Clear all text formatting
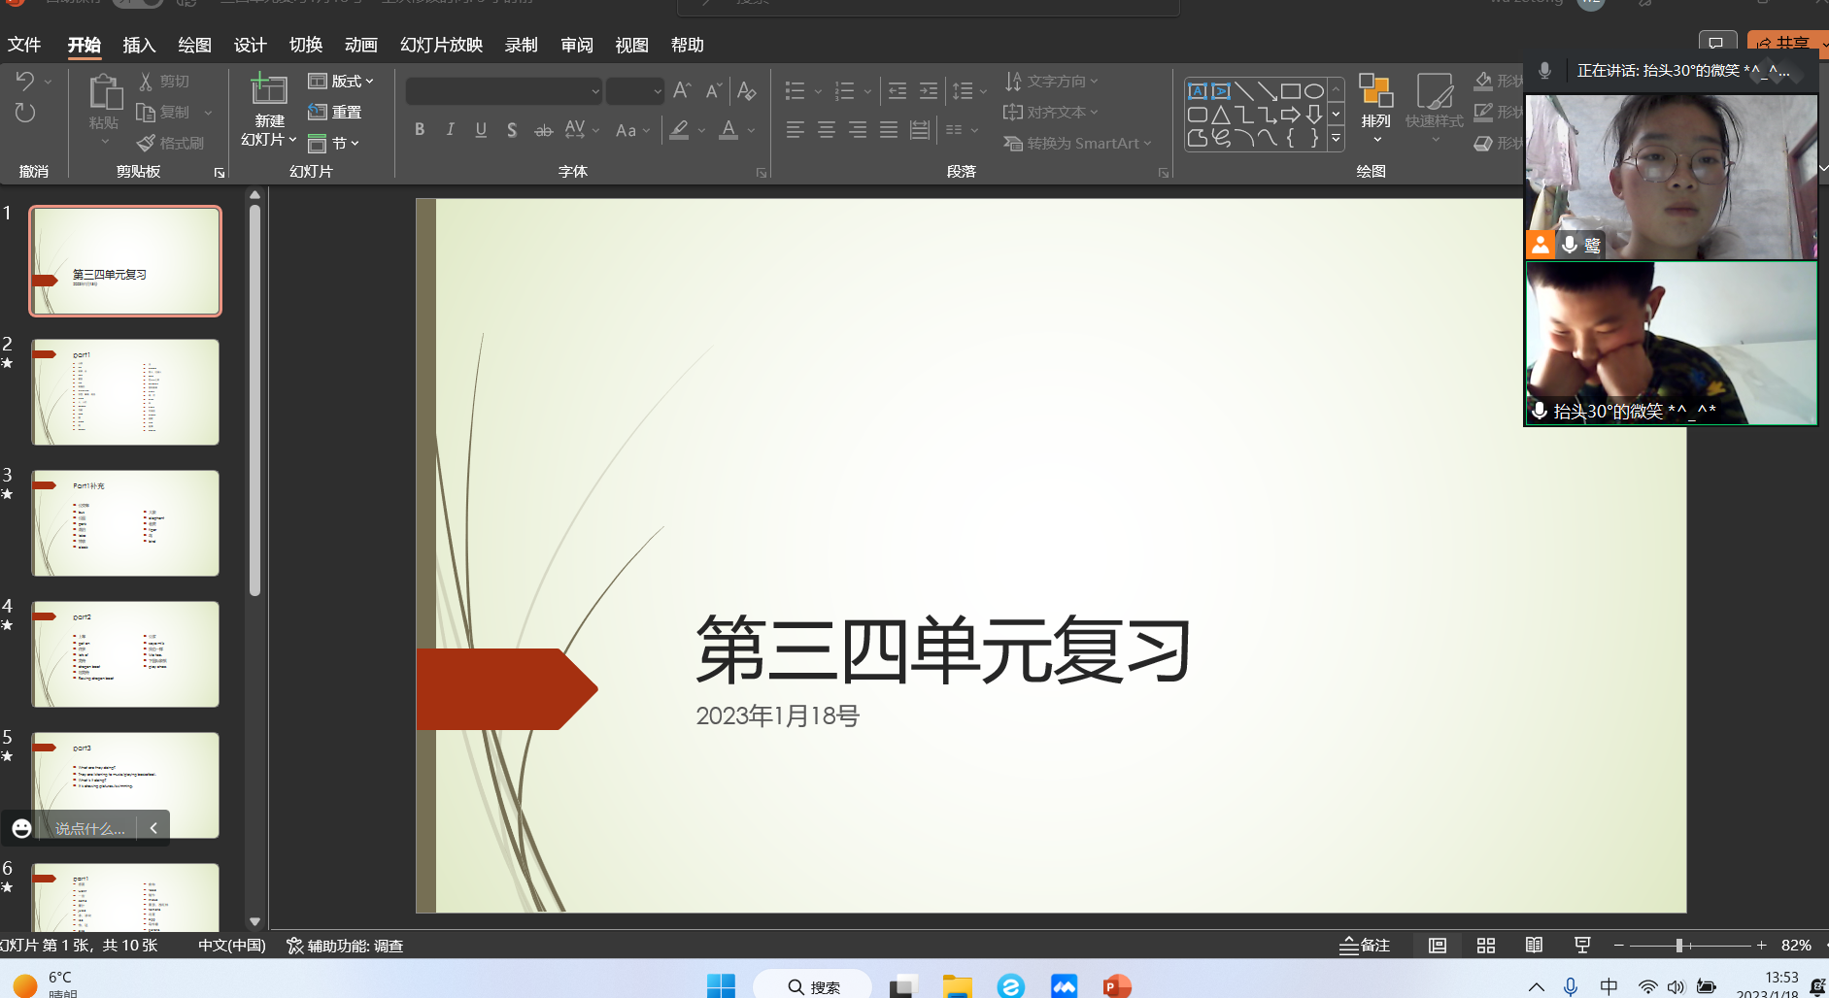The height and width of the screenshot is (998, 1829). pos(746,90)
